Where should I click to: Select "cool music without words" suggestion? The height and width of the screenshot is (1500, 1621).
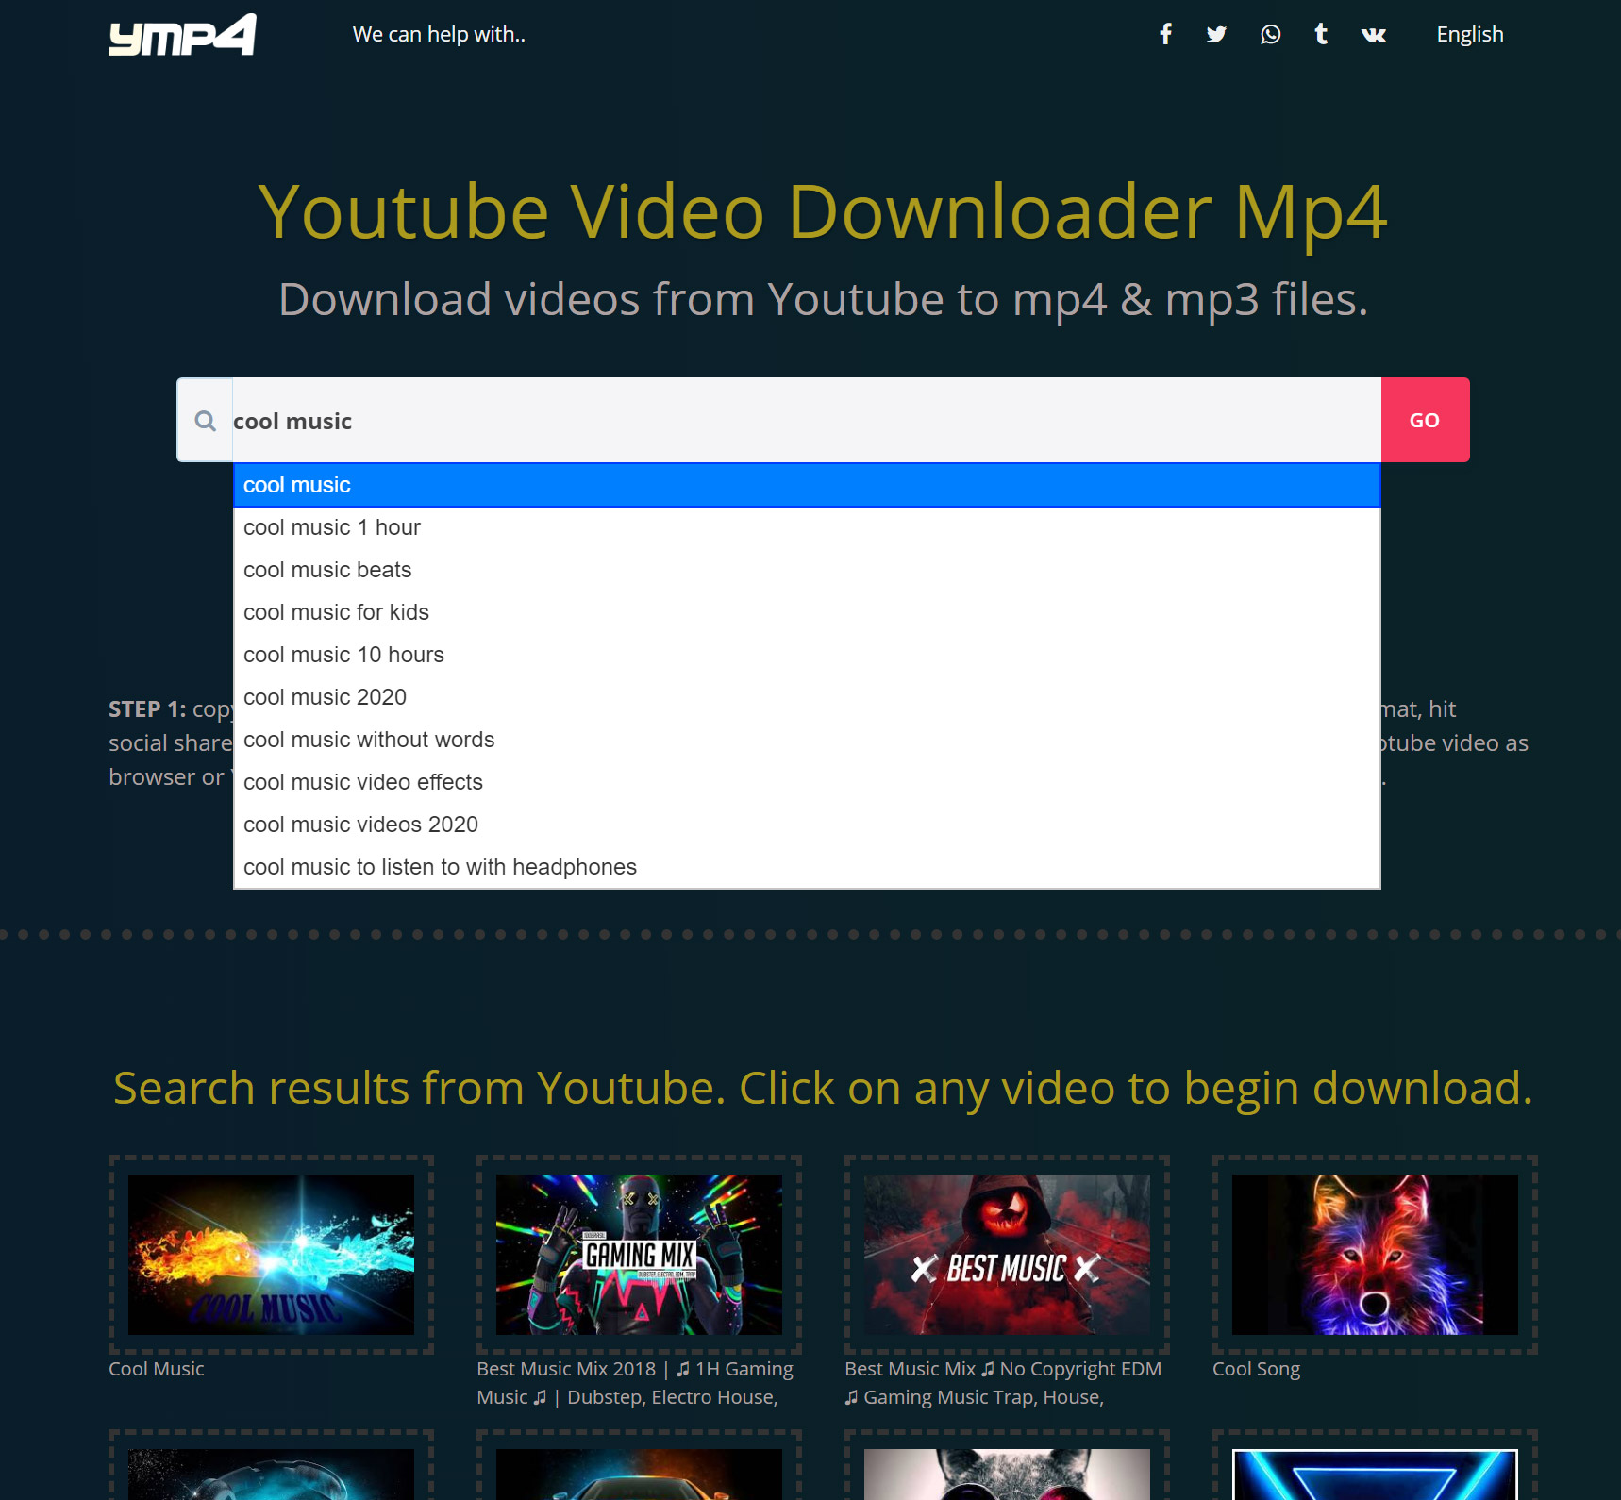[x=369, y=740]
